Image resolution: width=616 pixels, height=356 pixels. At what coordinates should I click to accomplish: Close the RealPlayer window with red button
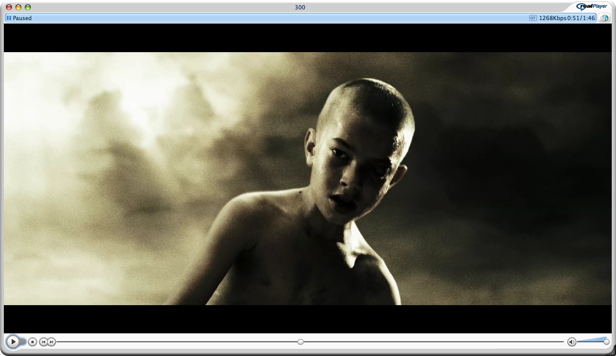pos(9,7)
